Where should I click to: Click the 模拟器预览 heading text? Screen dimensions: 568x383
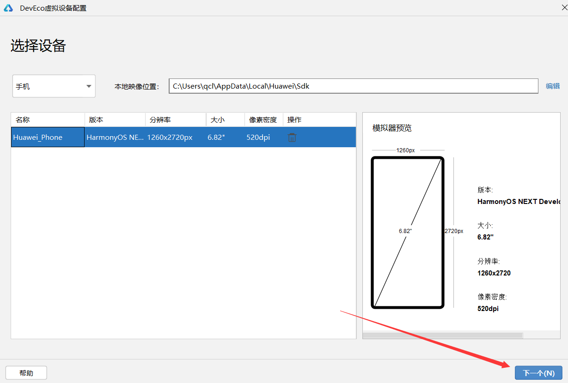point(392,128)
